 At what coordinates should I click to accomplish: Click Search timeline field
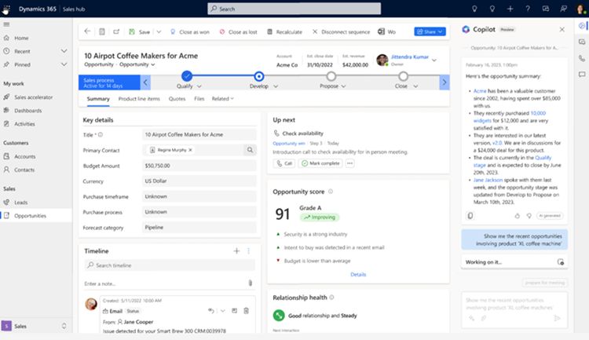[x=170, y=265]
